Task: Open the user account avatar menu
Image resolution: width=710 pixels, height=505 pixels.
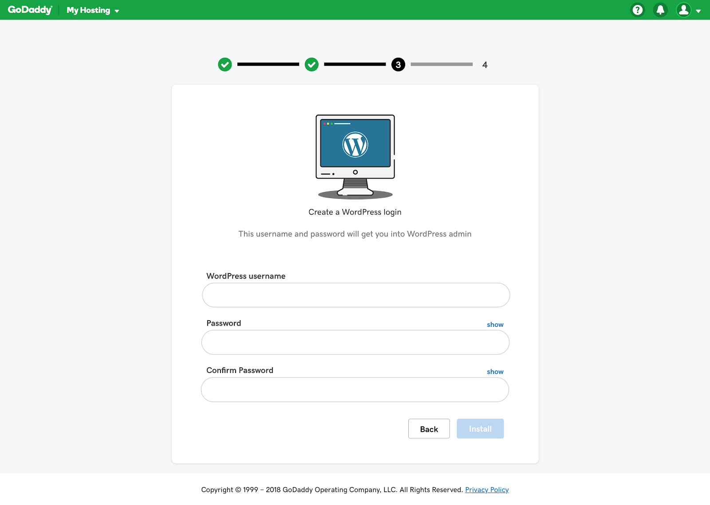Action: tap(684, 10)
